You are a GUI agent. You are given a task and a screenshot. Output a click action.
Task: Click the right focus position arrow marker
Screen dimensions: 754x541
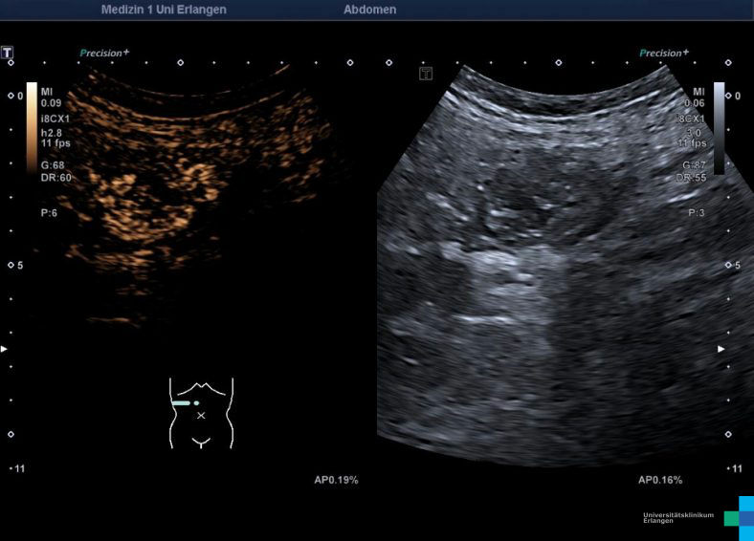click(721, 350)
